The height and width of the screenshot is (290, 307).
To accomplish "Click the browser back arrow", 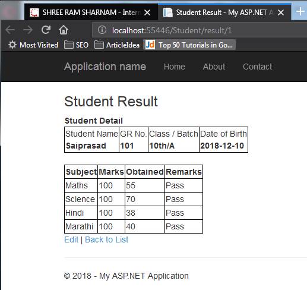I will coord(10,30).
